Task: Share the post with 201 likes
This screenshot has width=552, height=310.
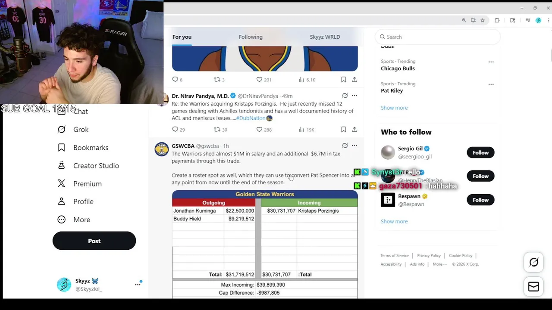Action: (354, 80)
